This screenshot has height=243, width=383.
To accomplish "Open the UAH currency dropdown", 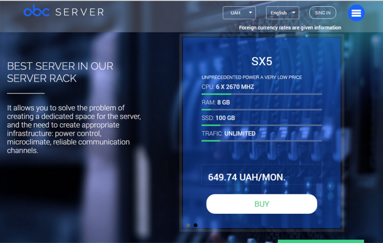I will (x=239, y=12).
